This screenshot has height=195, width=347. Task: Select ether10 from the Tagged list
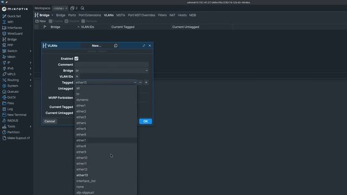coord(106,158)
